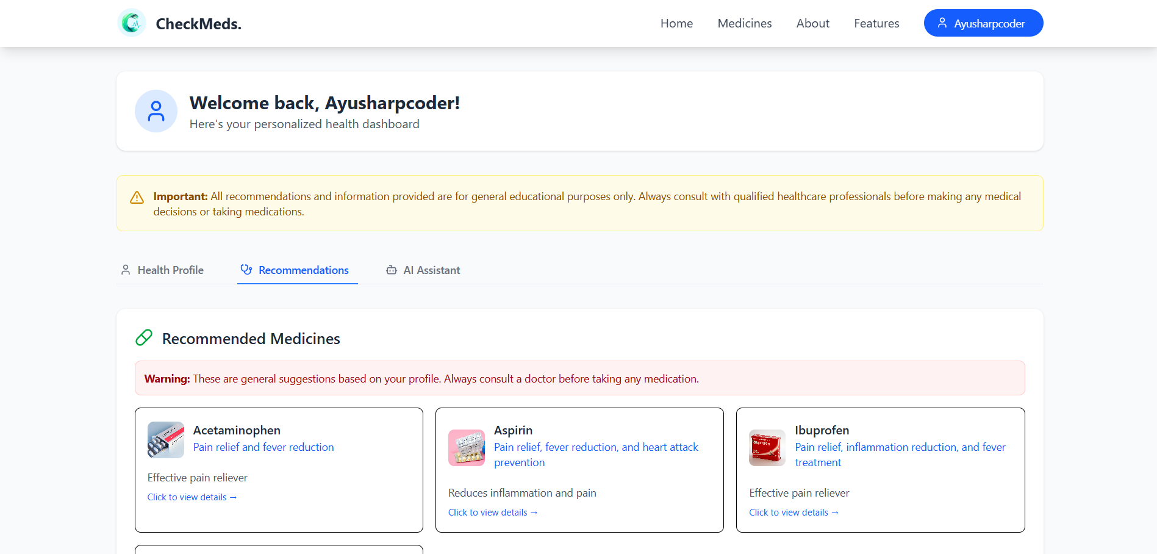Screen dimensions: 1157x554
Task: Switch to the AI Assistant tab
Action: 424,270
